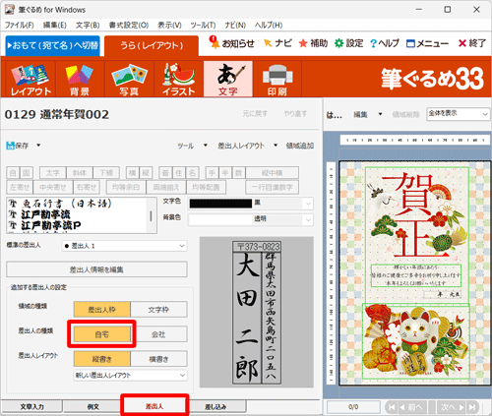
Task: Click the black 文字色 color swatch
Action: coord(220,204)
